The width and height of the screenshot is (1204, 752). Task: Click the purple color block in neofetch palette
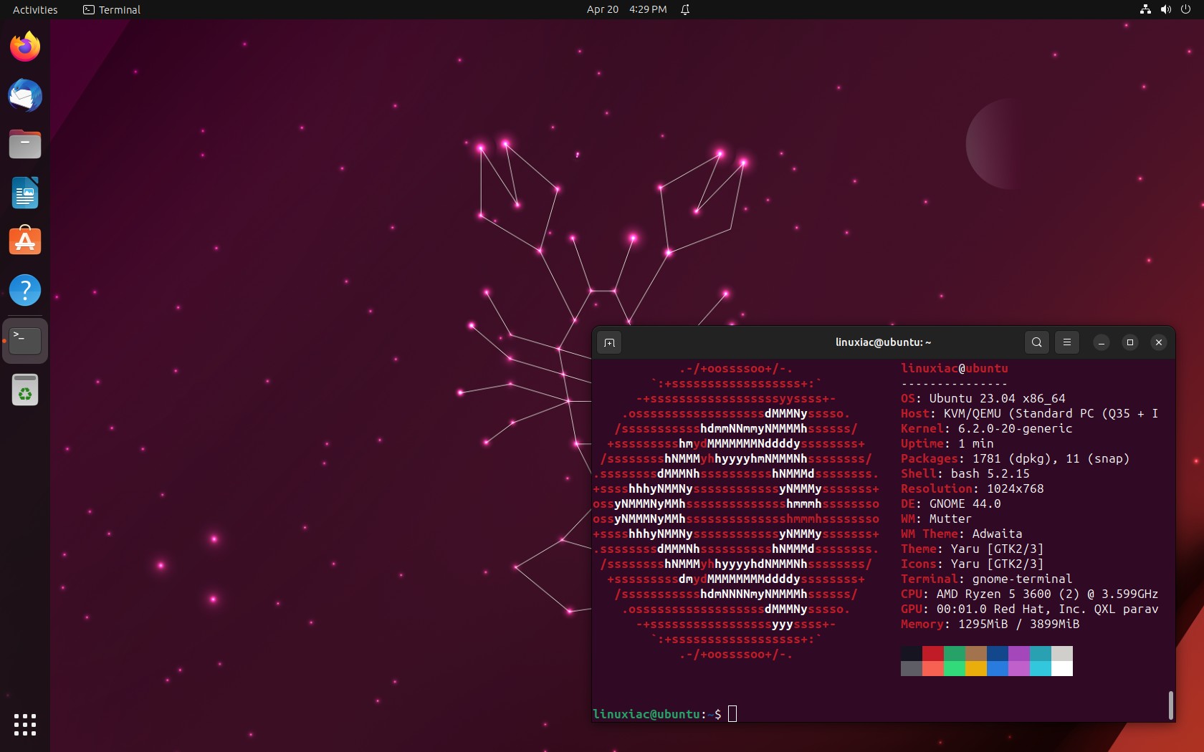coord(1019,653)
